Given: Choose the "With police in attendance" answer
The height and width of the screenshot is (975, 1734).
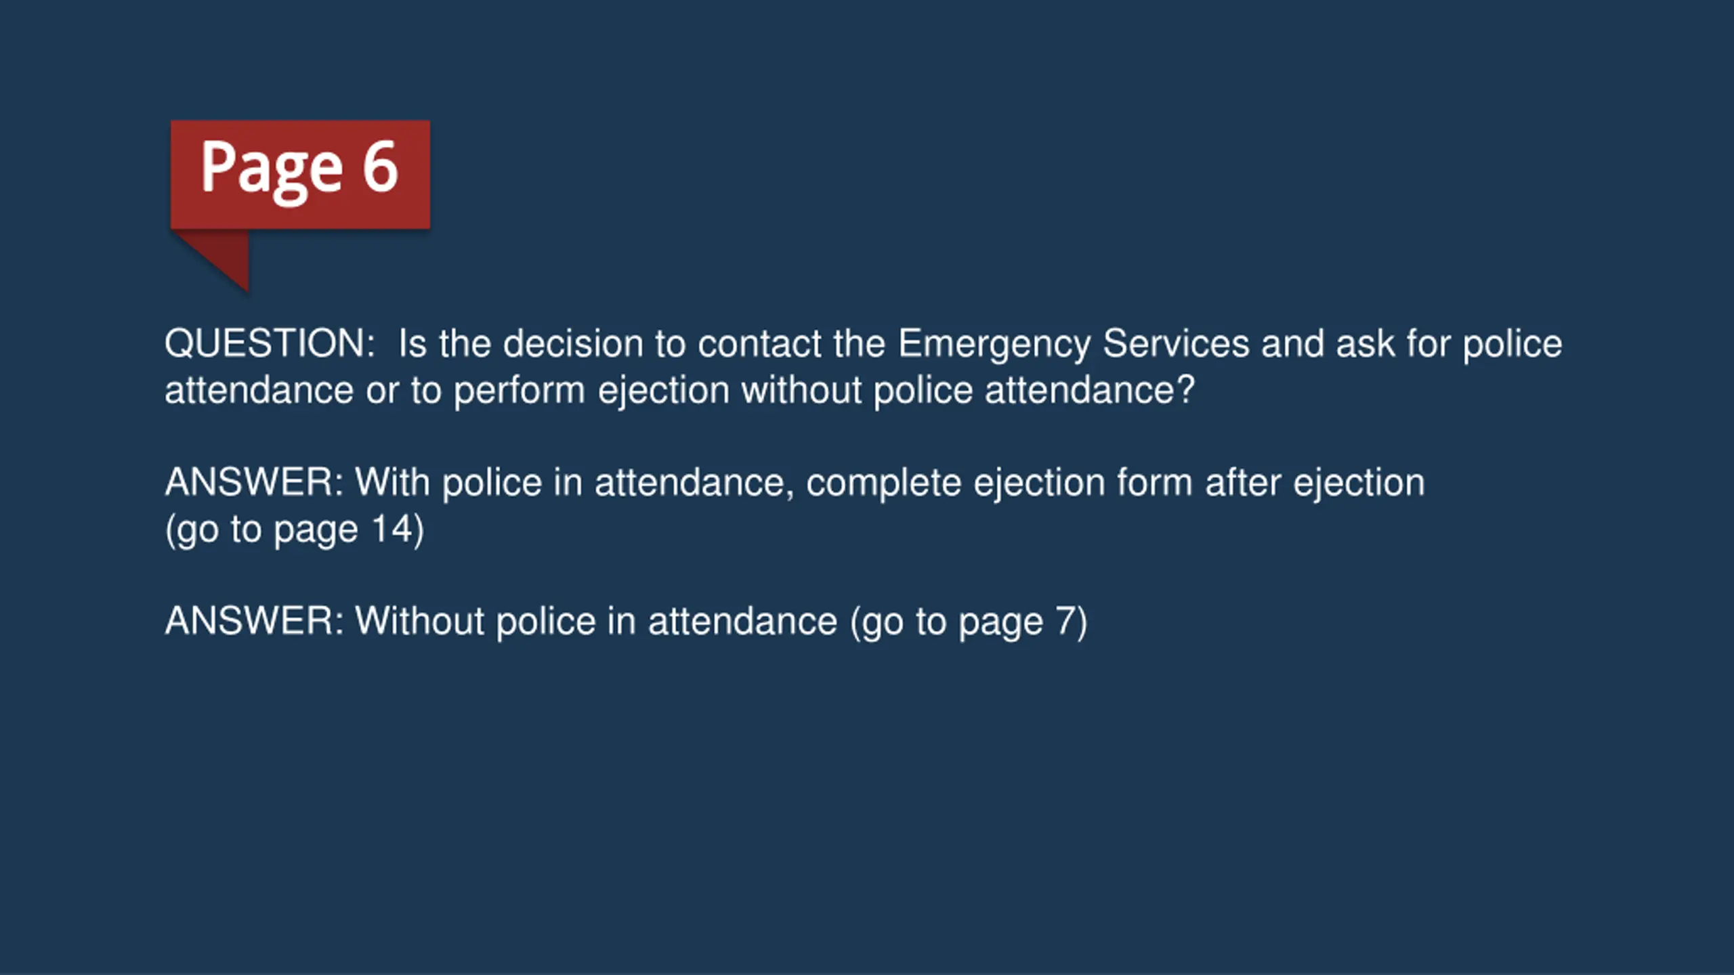Looking at the screenshot, I should click(x=795, y=505).
